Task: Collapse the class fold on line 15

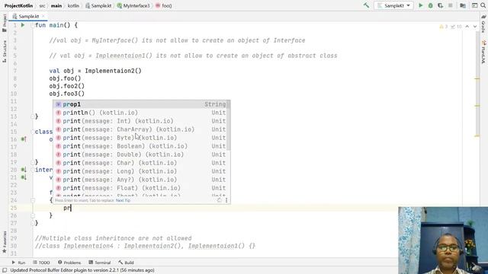Action: click(32, 132)
